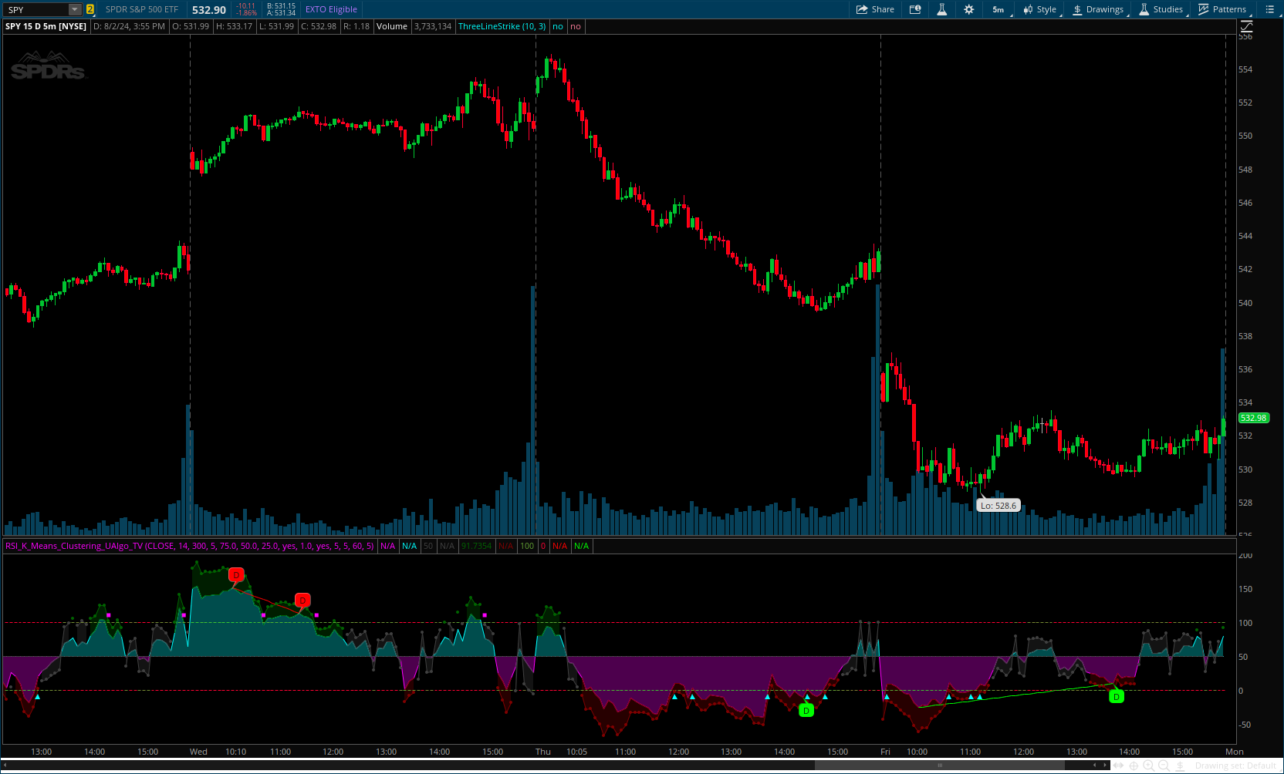Viewport: 1284px width, 774px height.
Task: Click the B: 531.15 bid value
Action: click(x=281, y=5)
